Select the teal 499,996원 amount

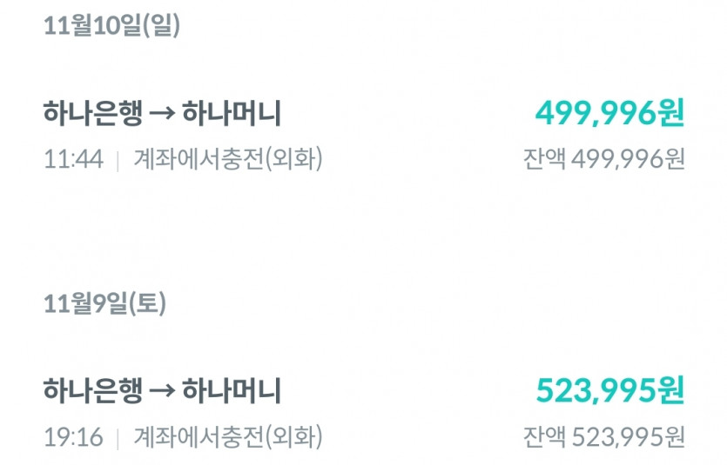(x=609, y=113)
